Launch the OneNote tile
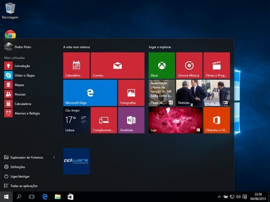The image size is (270, 202). tap(131, 120)
